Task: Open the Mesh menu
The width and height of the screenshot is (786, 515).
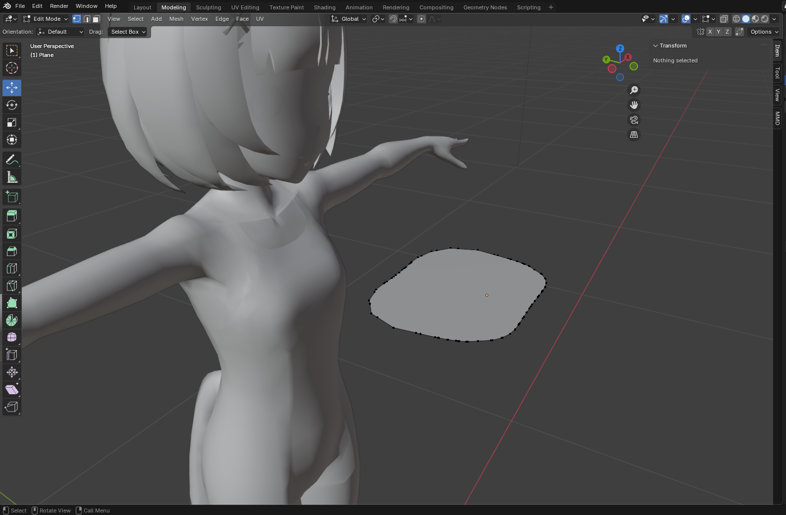Action: point(176,19)
